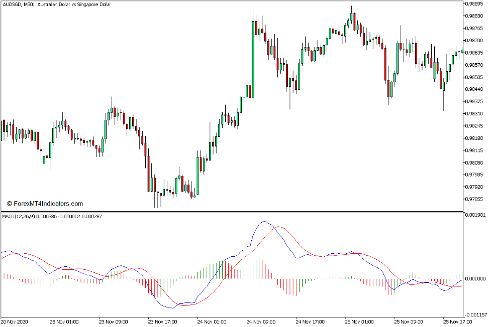The height and width of the screenshot is (327, 491).
Task: Click the blue MACD line at its peak
Action: (x=265, y=221)
